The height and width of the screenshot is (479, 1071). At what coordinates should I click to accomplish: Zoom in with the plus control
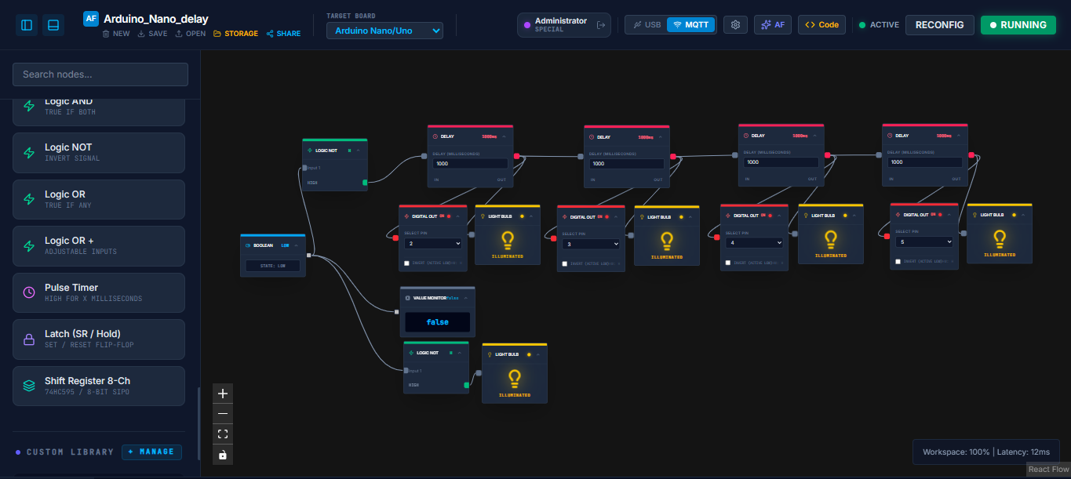[x=223, y=394]
